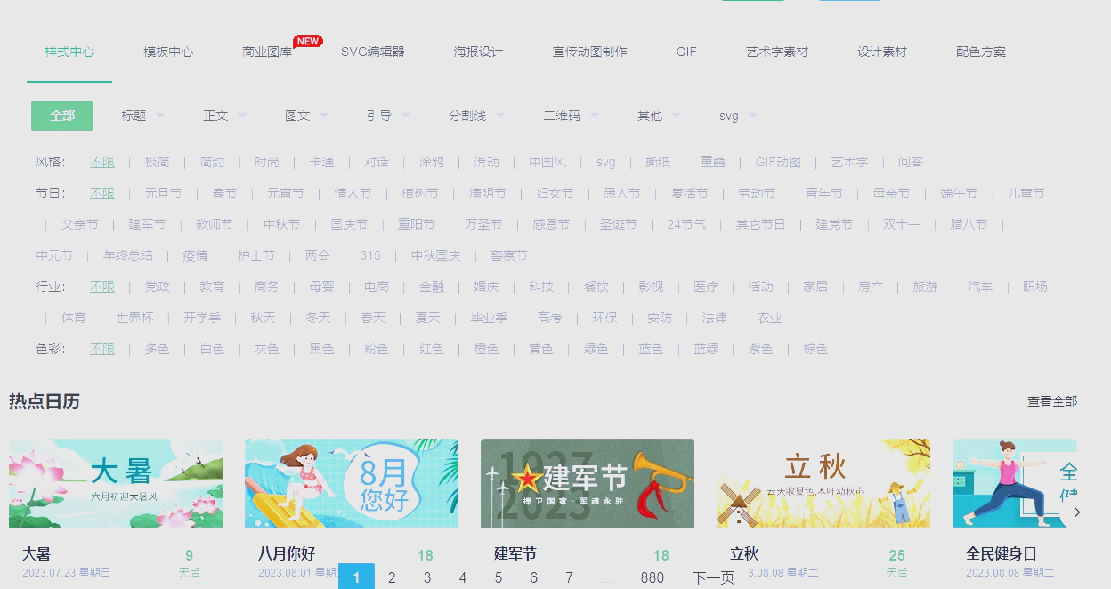
Task: Open the 配色方案 tab
Action: click(x=981, y=52)
